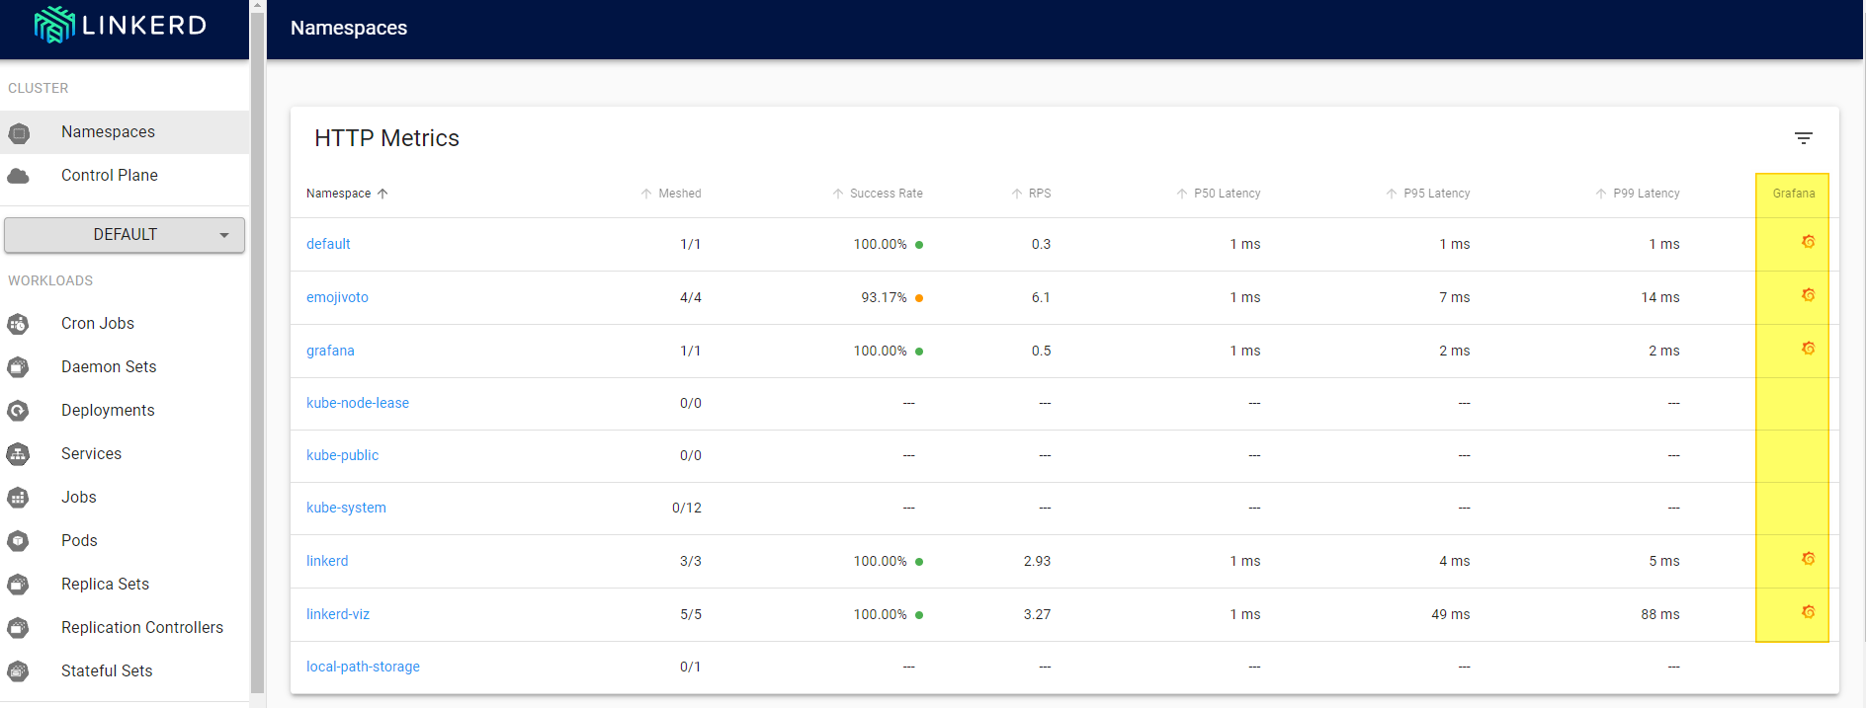Screen dimensions: 1866x708
Task: Sort table by P50 Latency column
Action: coord(1218,194)
